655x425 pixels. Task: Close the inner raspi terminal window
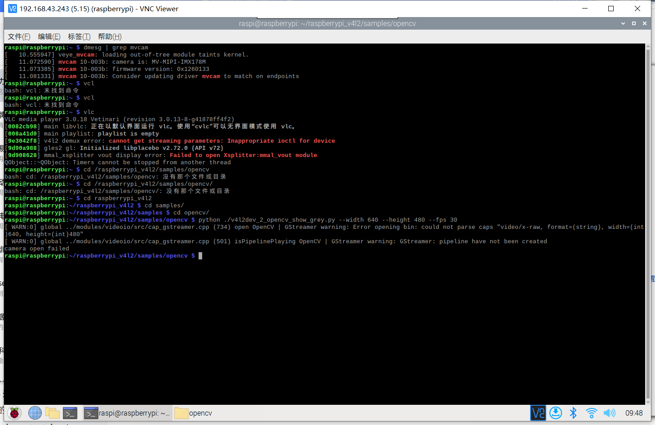coord(645,23)
